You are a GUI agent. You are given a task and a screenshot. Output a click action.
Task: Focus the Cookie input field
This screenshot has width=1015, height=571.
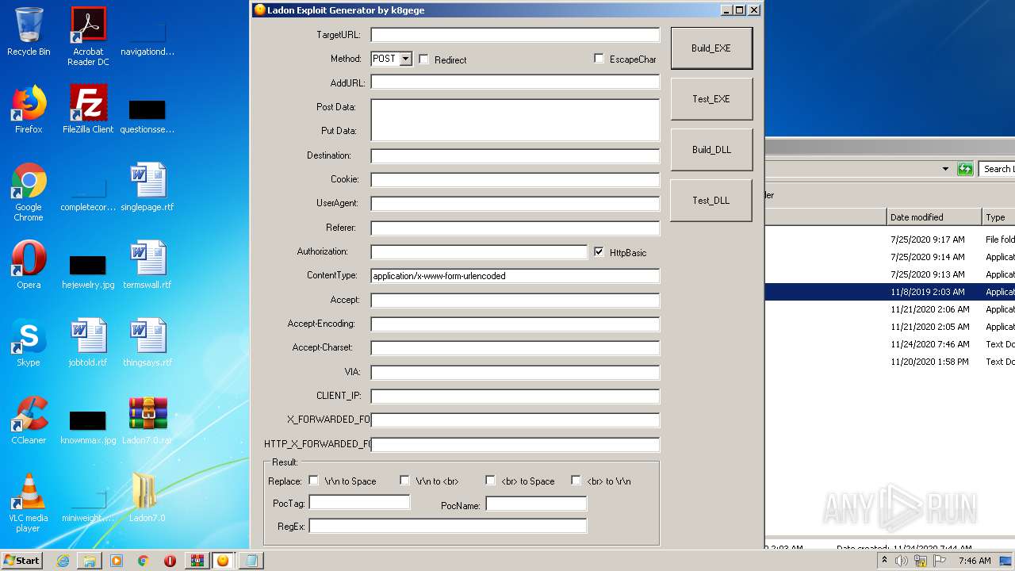point(515,180)
